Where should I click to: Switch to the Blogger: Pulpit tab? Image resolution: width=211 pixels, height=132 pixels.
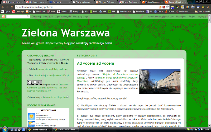pos(176,2)
